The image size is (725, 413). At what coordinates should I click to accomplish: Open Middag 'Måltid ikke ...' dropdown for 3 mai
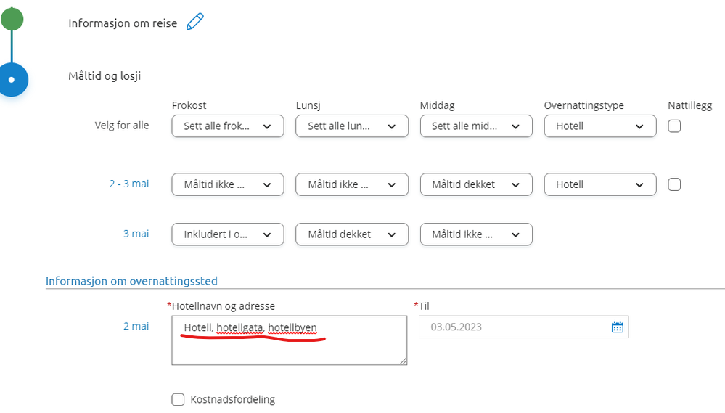(476, 234)
